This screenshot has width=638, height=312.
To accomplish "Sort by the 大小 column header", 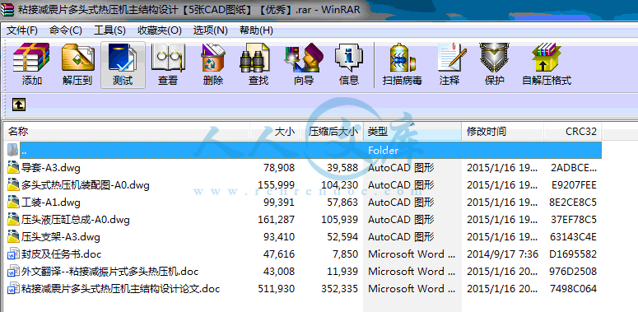I will click(x=275, y=132).
